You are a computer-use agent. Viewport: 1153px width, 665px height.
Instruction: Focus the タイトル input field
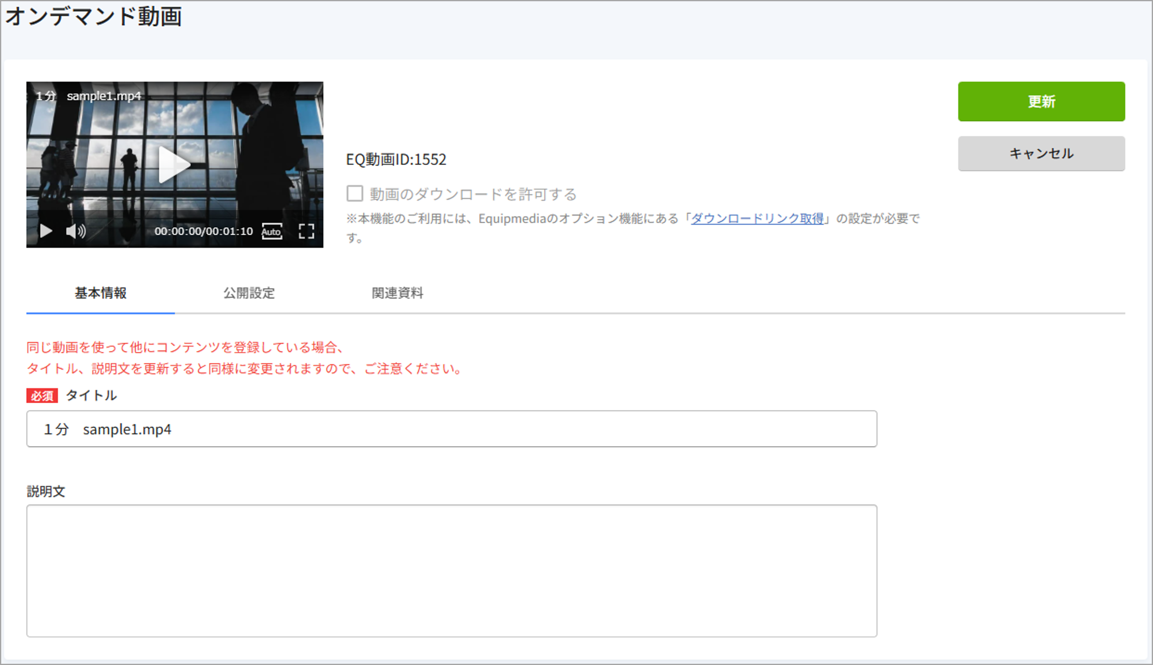452,429
